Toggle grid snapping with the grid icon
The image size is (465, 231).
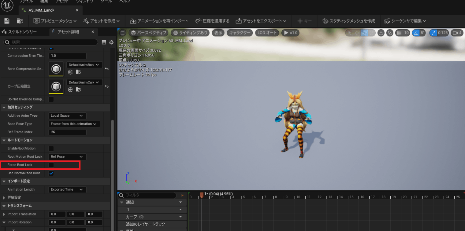click(x=399, y=33)
